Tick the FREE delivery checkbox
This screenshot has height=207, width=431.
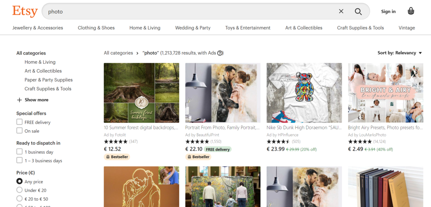click(x=19, y=122)
